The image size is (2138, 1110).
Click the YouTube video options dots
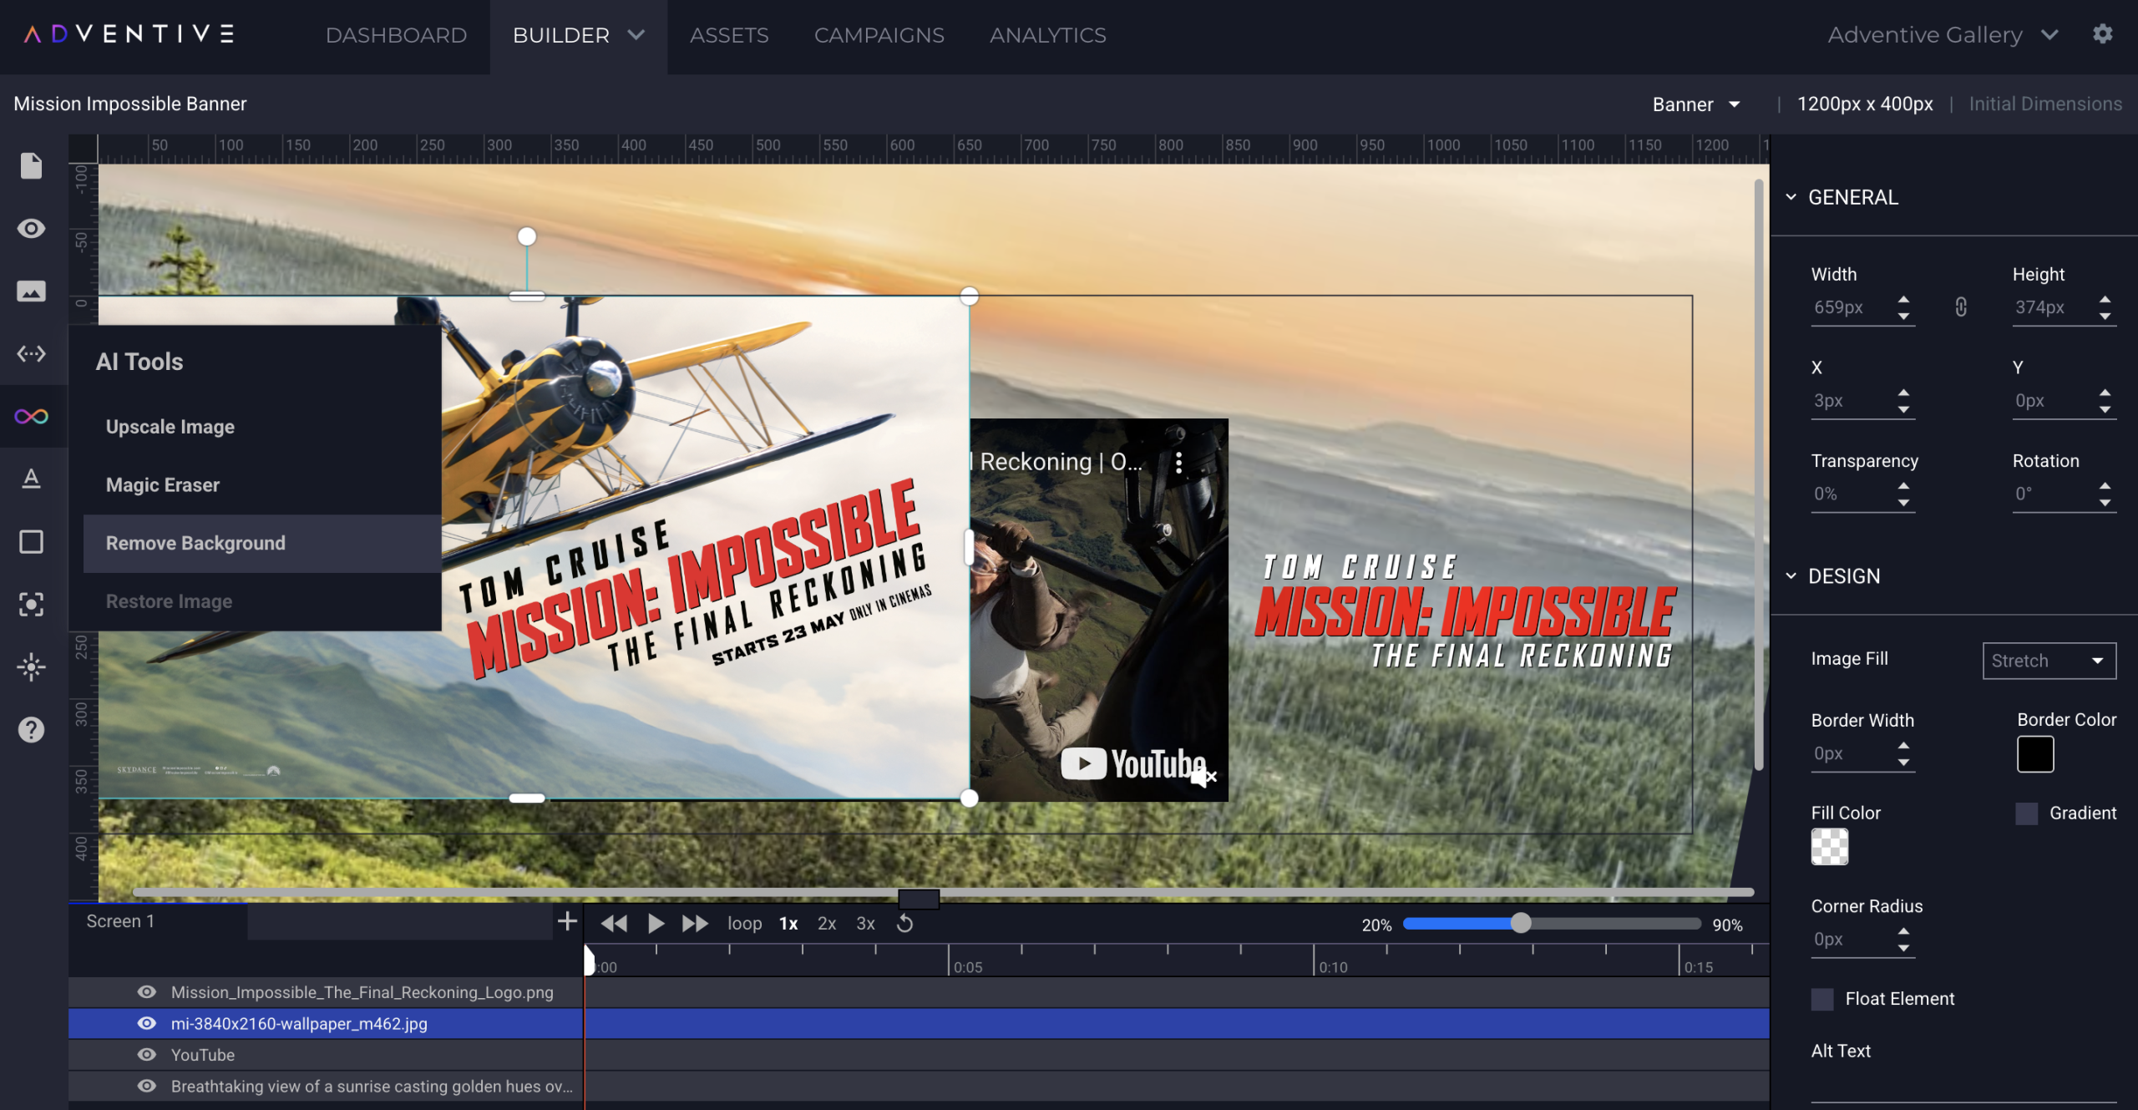[x=1178, y=463]
